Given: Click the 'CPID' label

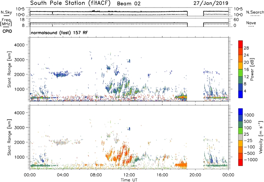Looking at the screenshot, I should (x=7, y=31).
